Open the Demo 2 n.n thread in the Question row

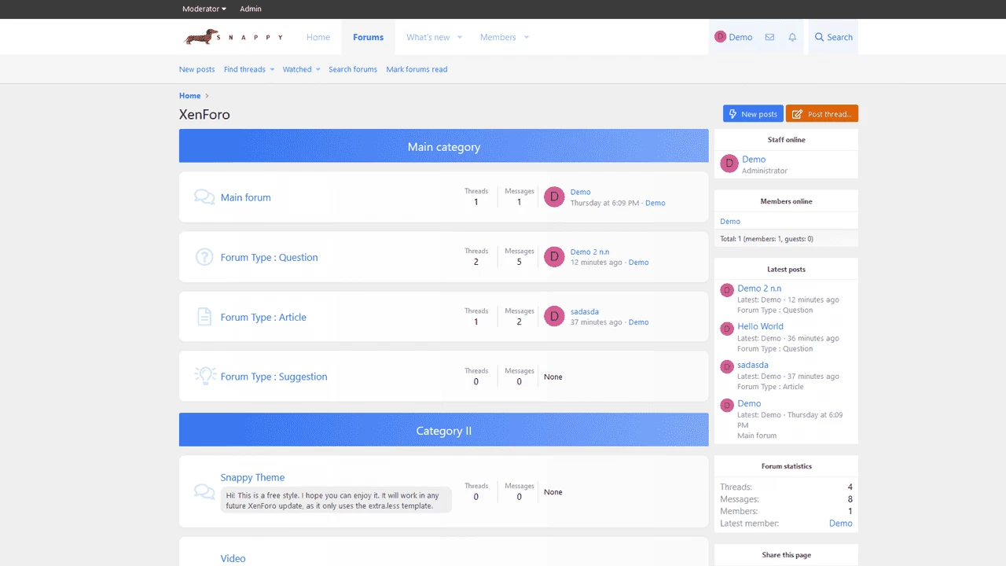[589, 252]
